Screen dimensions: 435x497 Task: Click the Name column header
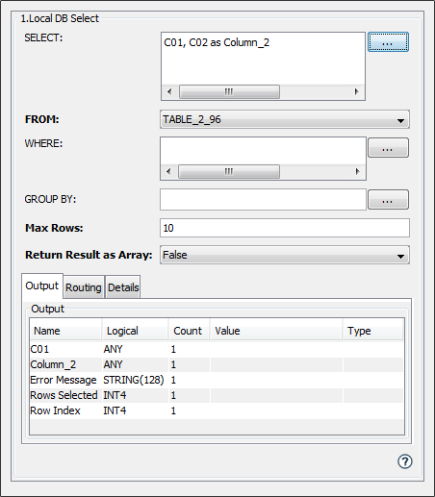[x=65, y=331]
